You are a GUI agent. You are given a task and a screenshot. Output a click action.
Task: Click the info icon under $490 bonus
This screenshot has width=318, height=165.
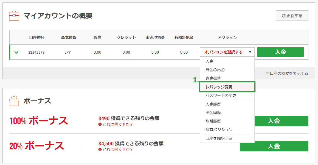100,124
